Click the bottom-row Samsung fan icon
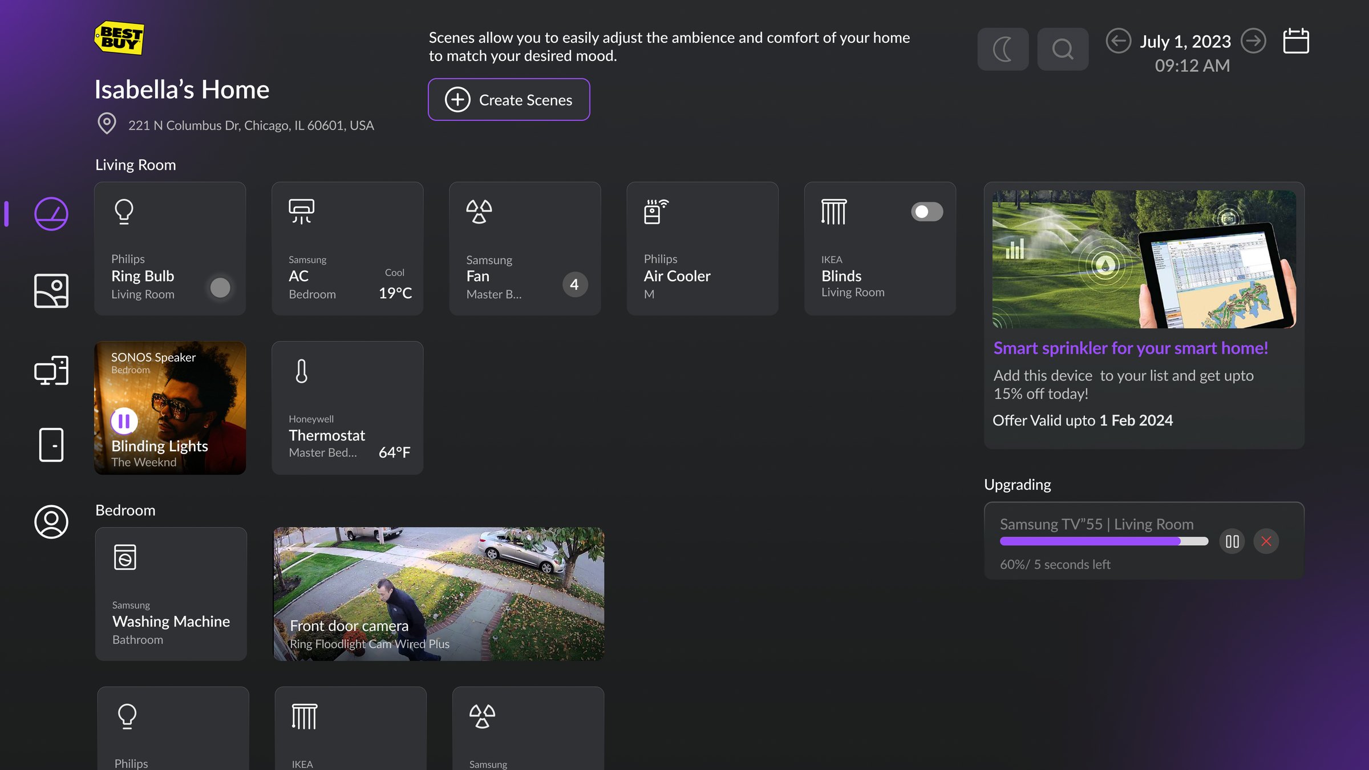 click(x=482, y=716)
